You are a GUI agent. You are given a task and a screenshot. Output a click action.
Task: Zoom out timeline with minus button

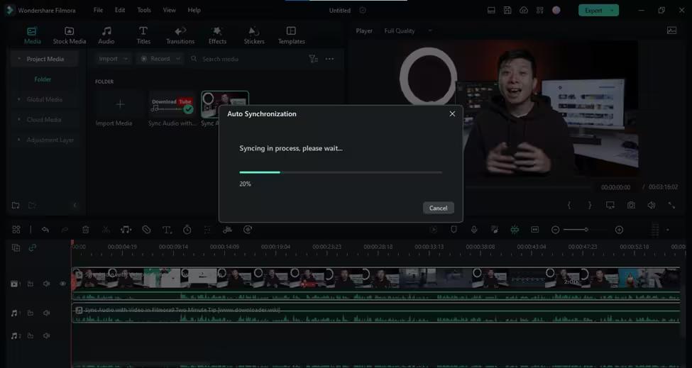[556, 230]
